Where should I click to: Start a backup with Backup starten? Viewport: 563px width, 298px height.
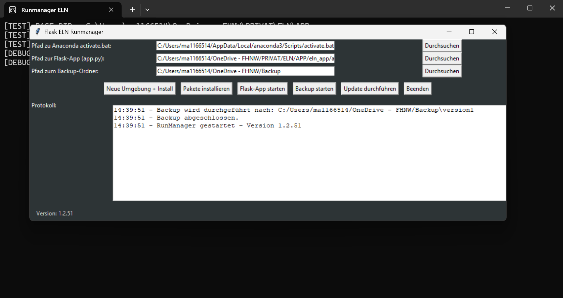click(314, 88)
